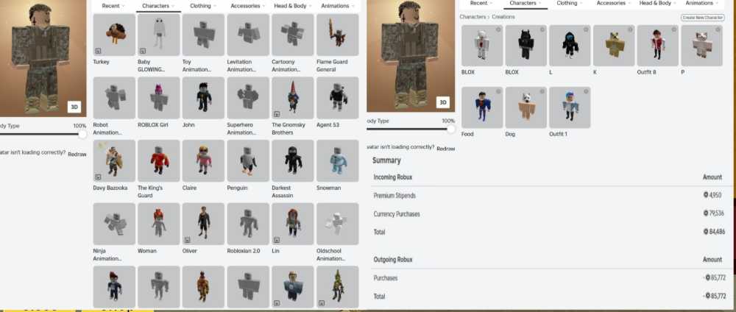Click the Premium Stipends row label

394,196
